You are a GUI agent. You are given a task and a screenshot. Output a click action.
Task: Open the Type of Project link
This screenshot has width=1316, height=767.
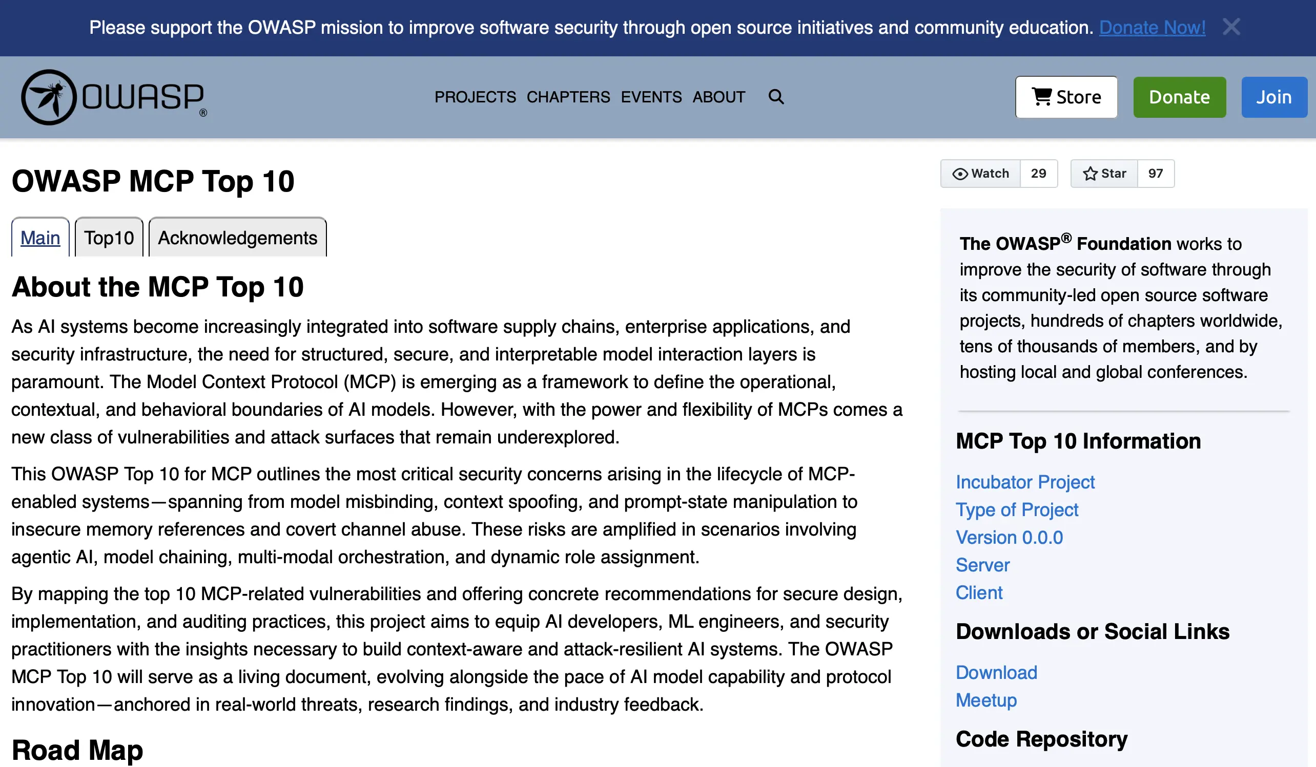1017,509
